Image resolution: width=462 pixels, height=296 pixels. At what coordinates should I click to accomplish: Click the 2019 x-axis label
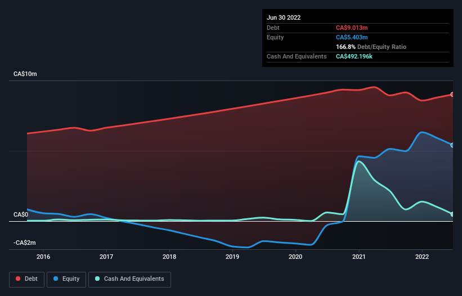[232, 257]
